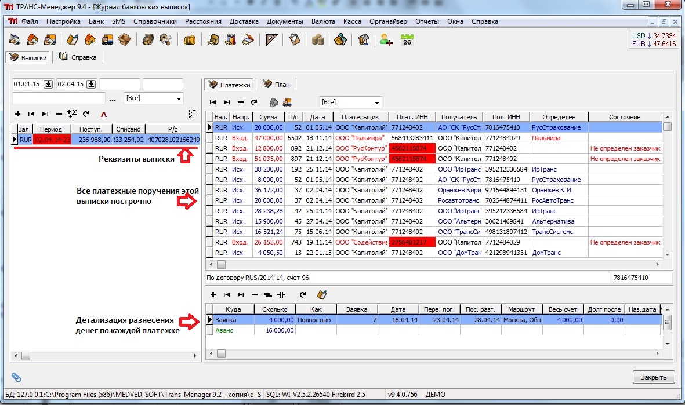Screen dimensions: 685x405
Task: Click the checklist icon above the statements table
Action: point(192,114)
